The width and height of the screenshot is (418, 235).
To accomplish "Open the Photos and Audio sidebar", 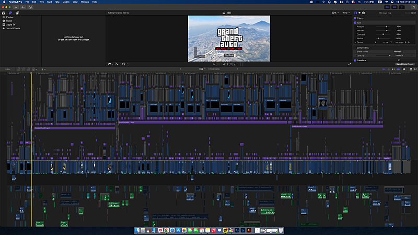I will [x=10, y=13].
